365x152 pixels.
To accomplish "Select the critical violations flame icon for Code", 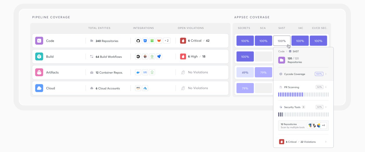I will (183, 40).
